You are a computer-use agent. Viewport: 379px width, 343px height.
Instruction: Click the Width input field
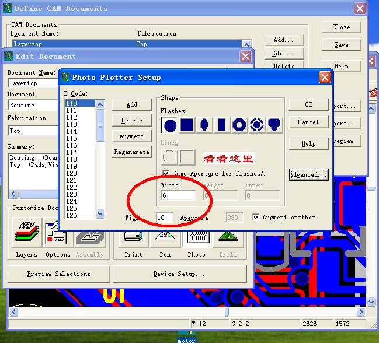point(178,195)
